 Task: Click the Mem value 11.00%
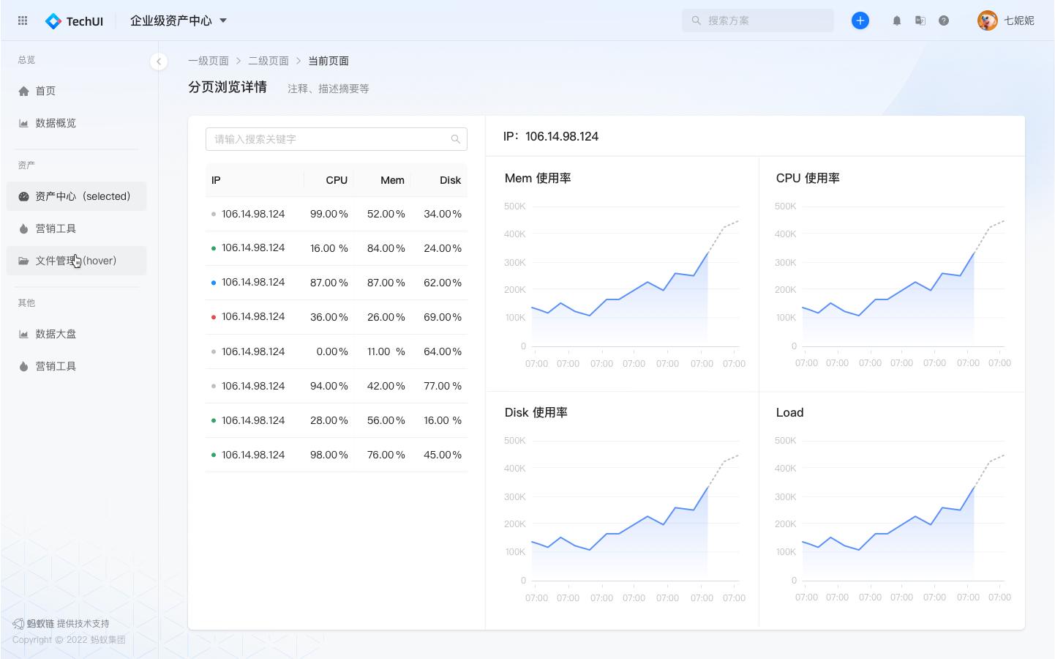[x=386, y=351]
